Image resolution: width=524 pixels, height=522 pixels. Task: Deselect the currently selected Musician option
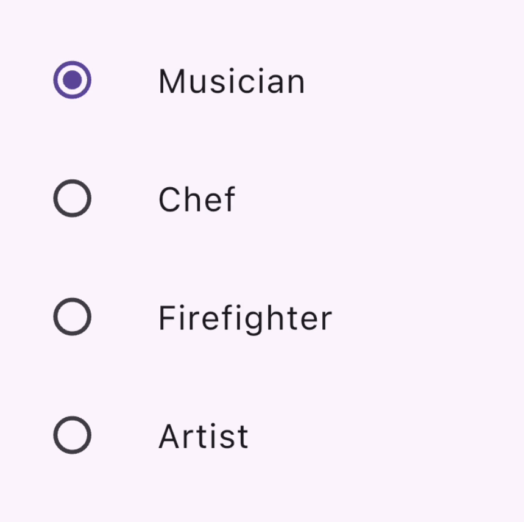72,79
